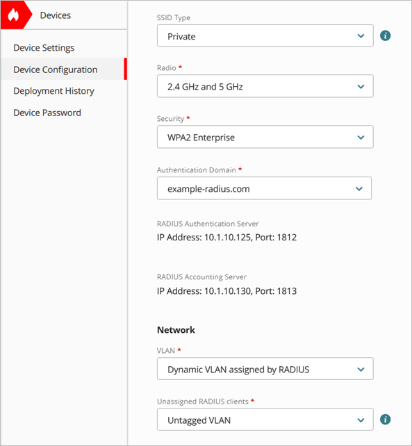412x446 pixels.
Task: Expand the Authentication Domain dropdown example-radius.com
Action: click(x=264, y=188)
